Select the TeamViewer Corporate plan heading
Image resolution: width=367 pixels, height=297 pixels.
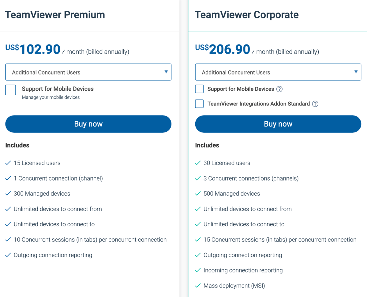(x=247, y=15)
